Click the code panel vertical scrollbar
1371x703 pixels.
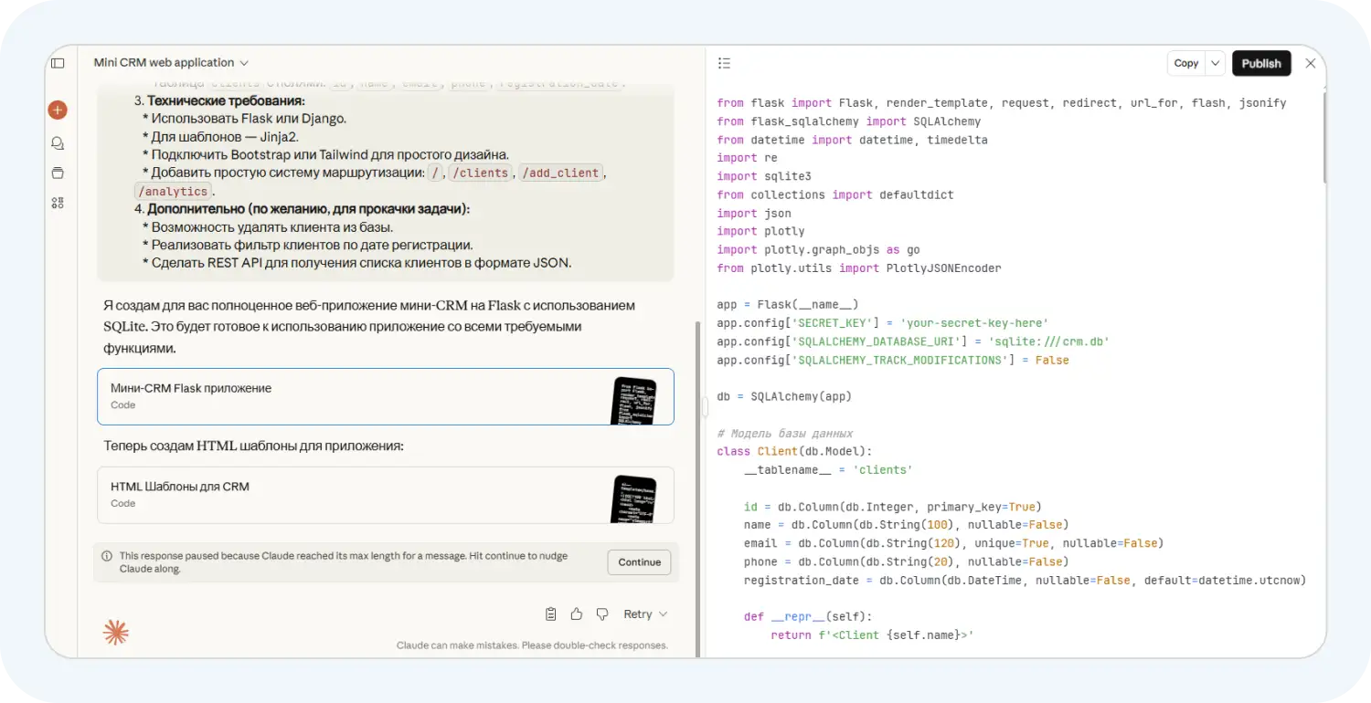[1323, 137]
